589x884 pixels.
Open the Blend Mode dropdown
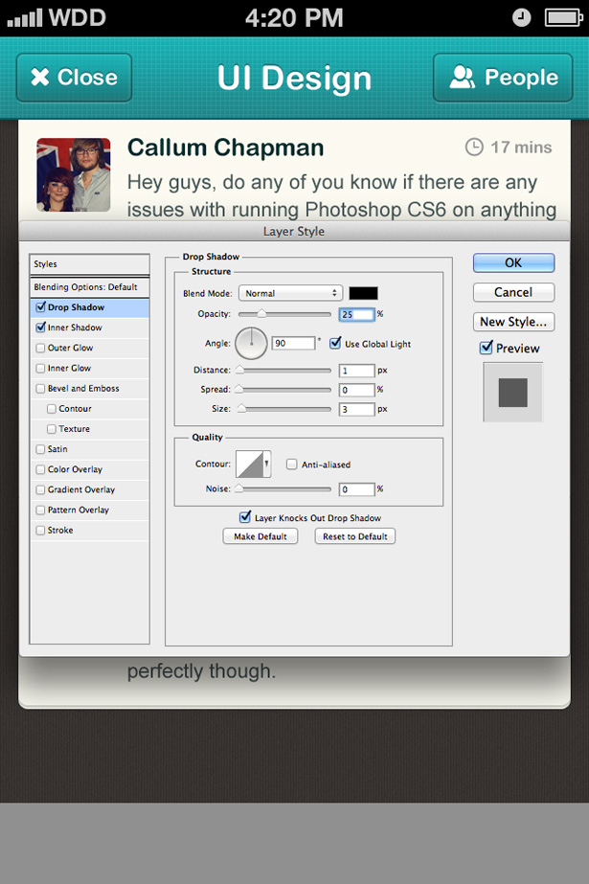pos(290,293)
